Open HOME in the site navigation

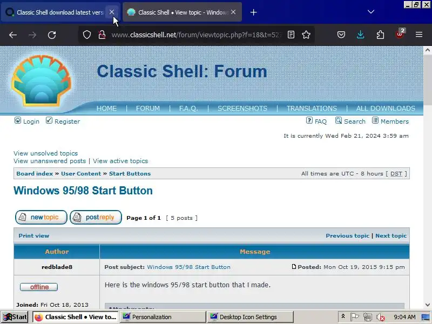point(106,109)
